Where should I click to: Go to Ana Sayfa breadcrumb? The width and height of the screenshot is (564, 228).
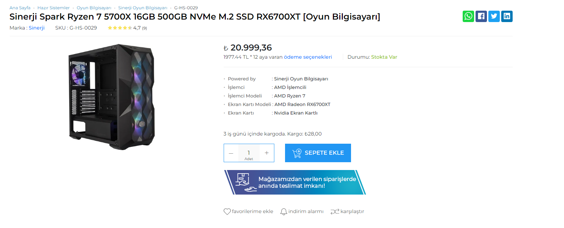[20, 7]
